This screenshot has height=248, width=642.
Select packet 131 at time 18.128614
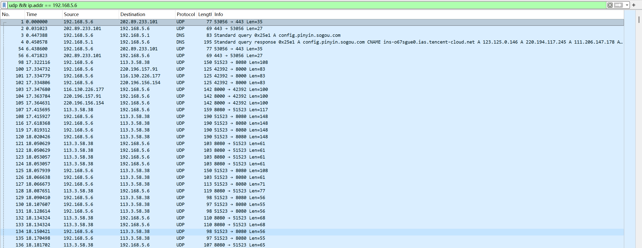point(312,211)
